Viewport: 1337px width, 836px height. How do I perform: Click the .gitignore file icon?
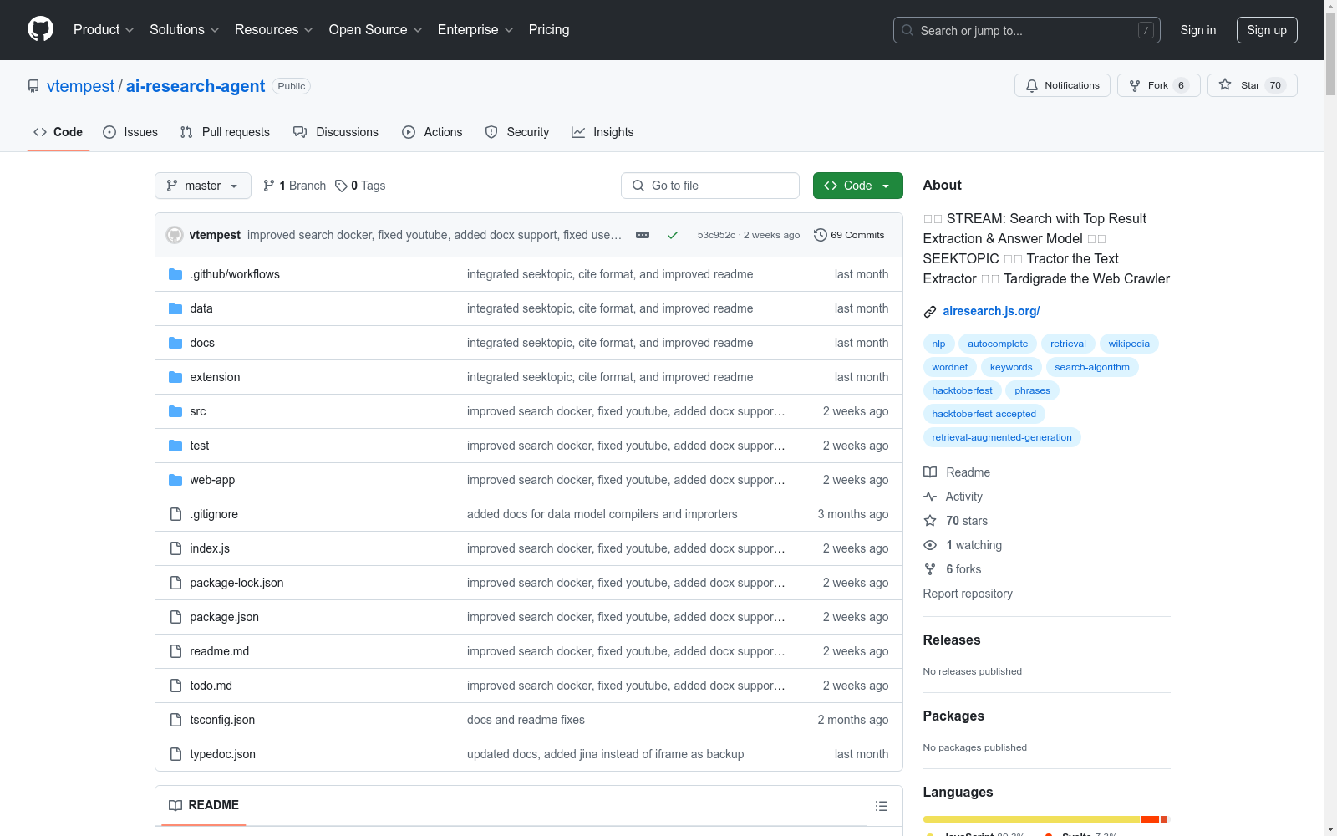pyautogui.click(x=175, y=514)
